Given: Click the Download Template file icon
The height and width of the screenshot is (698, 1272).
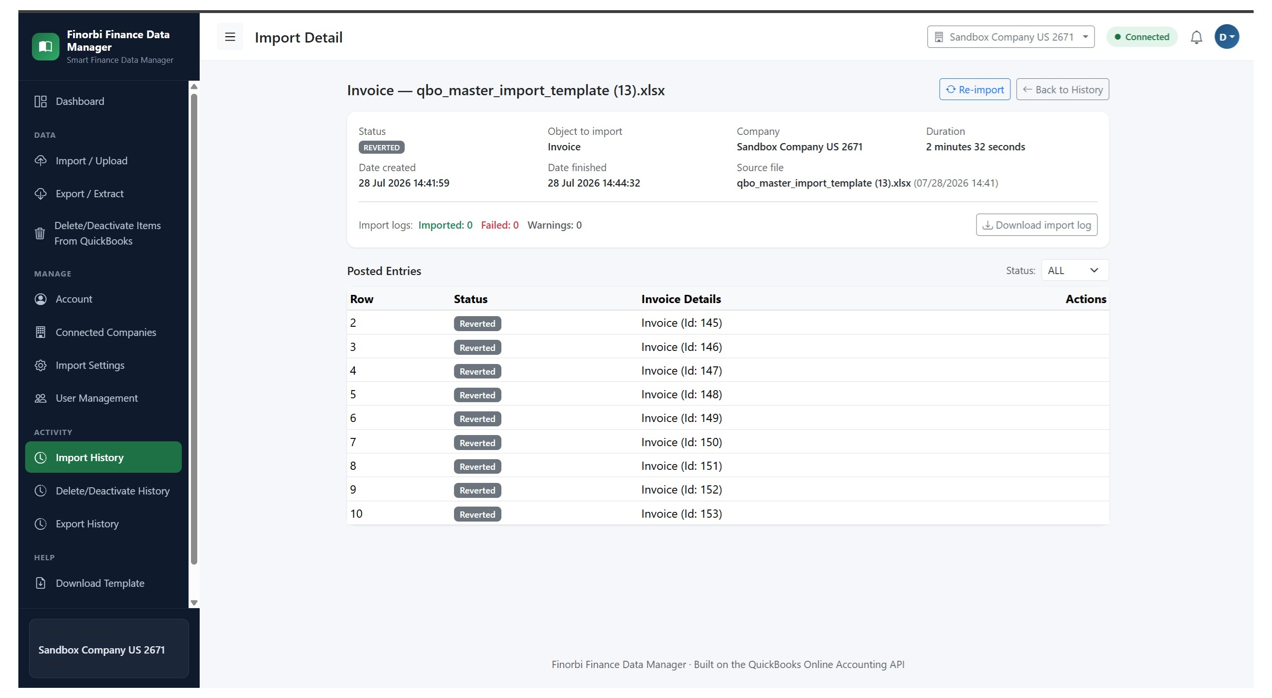Looking at the screenshot, I should (41, 583).
